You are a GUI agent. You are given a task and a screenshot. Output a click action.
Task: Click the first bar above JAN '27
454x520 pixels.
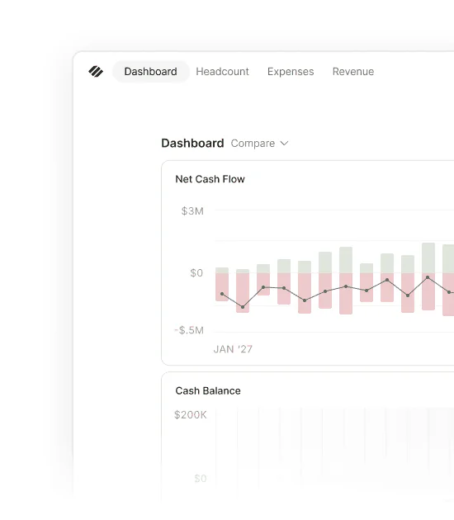(x=222, y=284)
